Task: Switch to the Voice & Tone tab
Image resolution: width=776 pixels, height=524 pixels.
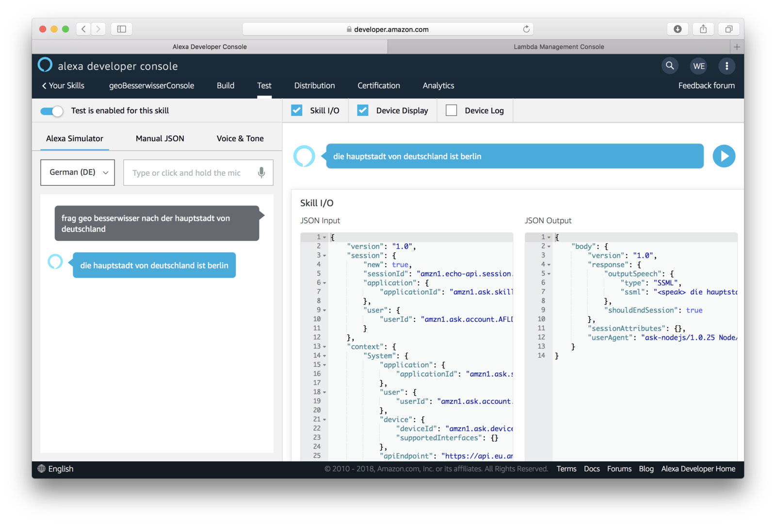Action: pos(240,139)
